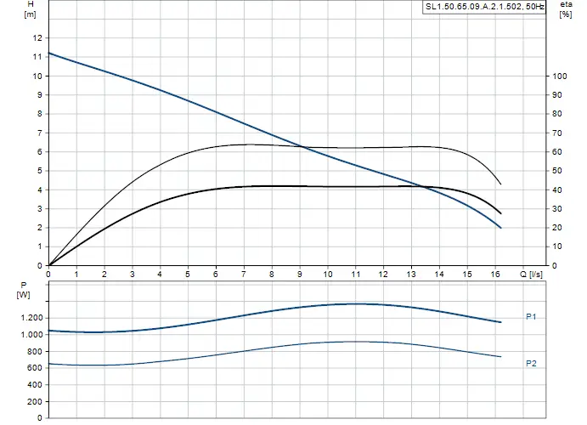Image resolution: width=587 pixels, height=425 pixels.
Task: Click the H [m] axis title
Action: [30, 9]
